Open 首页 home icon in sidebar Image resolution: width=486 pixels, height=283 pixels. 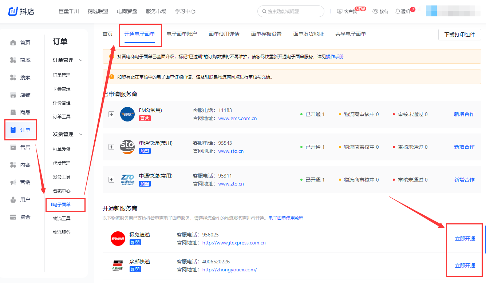pyautogui.click(x=13, y=43)
